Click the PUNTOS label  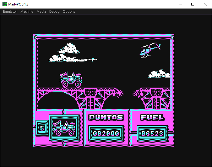click(x=106, y=117)
